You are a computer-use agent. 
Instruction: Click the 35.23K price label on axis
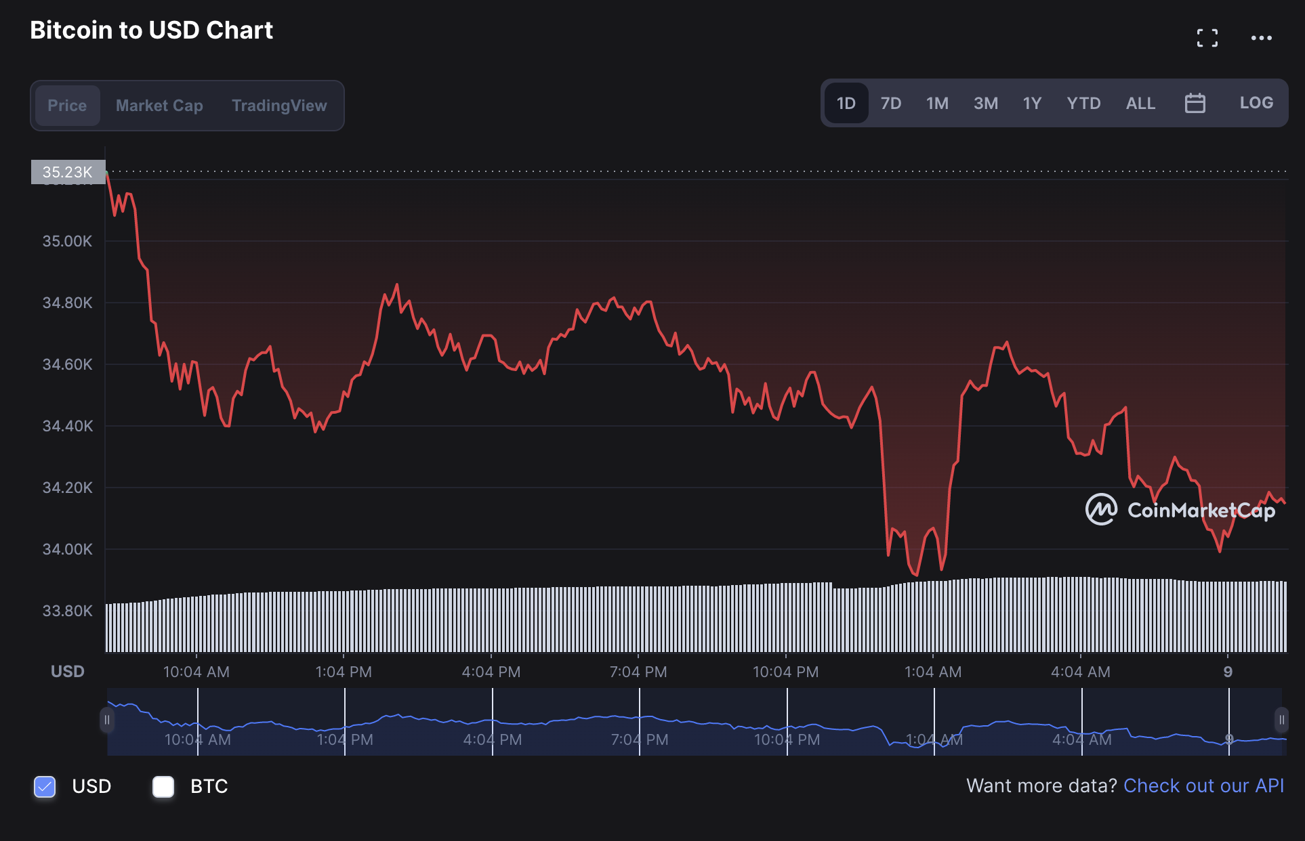[68, 172]
